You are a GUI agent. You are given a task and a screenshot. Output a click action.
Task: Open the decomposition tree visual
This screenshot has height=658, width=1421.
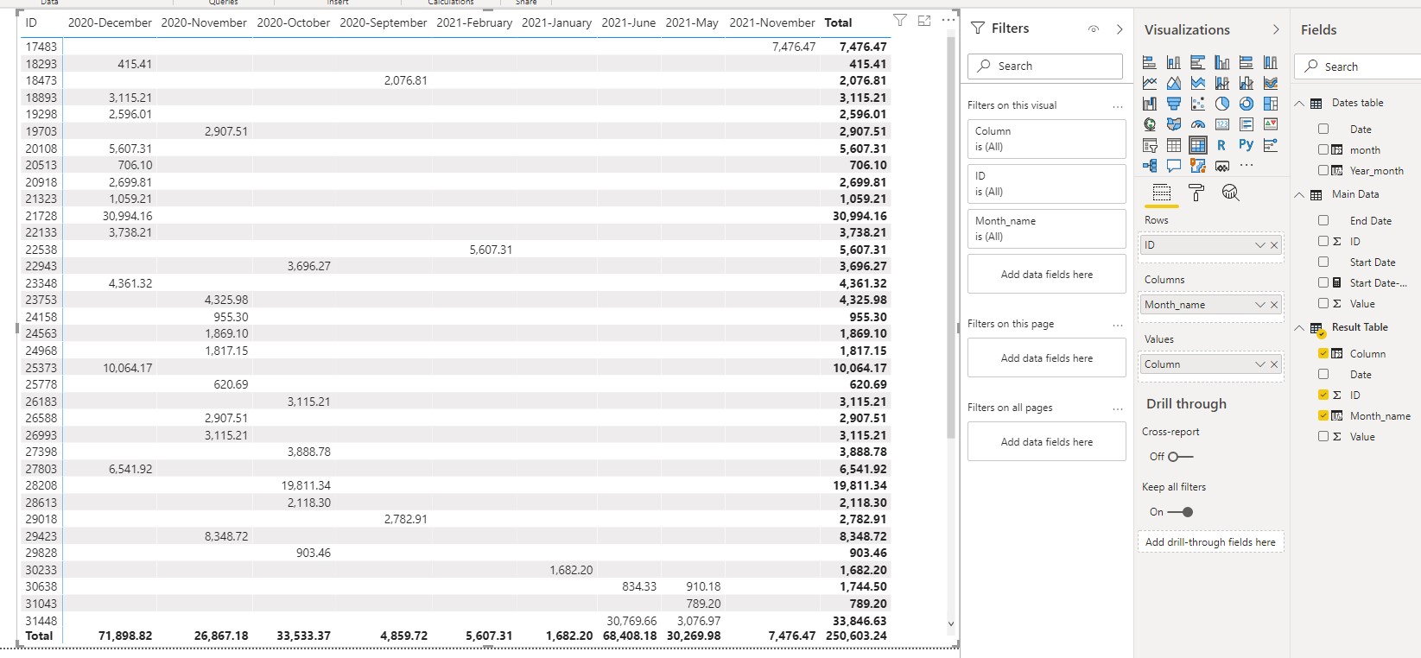[x=1150, y=166]
